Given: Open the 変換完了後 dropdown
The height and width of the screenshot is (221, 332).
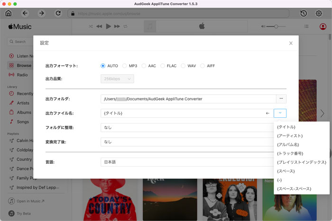Looking at the screenshot, I should [187, 142].
